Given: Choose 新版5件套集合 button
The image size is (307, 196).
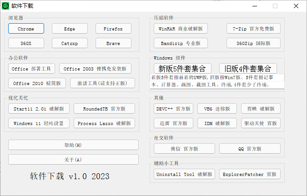Looking at the screenshot, I should click(x=182, y=69).
